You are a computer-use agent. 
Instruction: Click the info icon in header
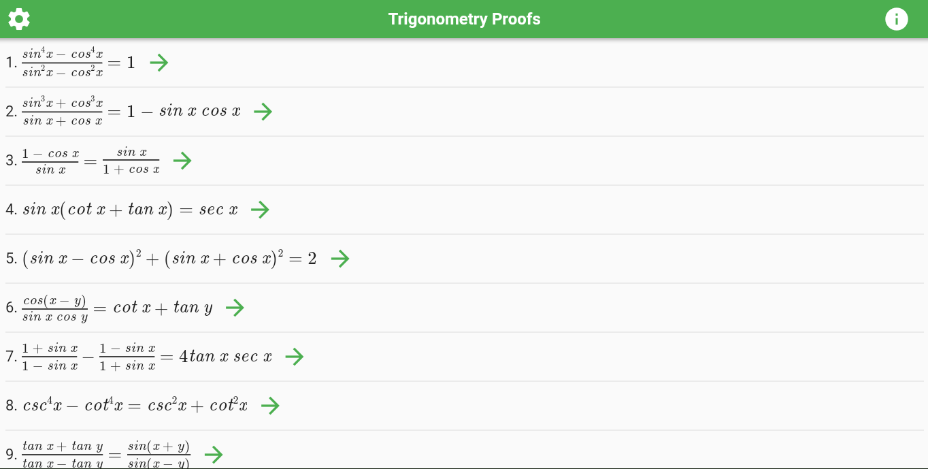coord(896,19)
